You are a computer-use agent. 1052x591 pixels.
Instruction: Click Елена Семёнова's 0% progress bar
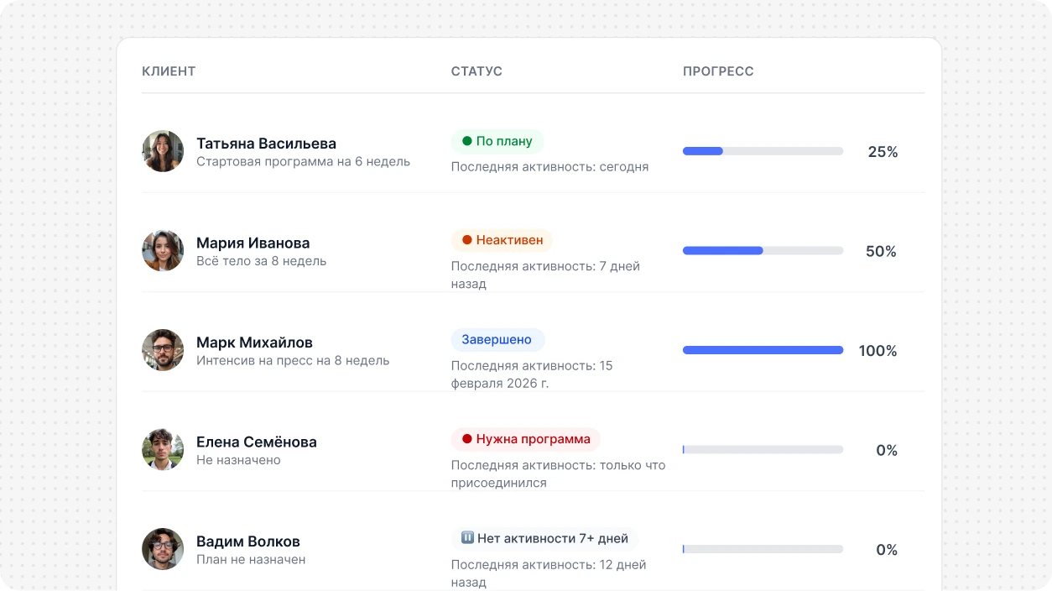[763, 450]
